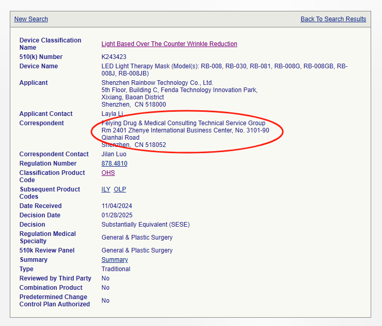Click the Substantially Equivalent (SESE) decision text
The image size is (382, 326).
145,225
